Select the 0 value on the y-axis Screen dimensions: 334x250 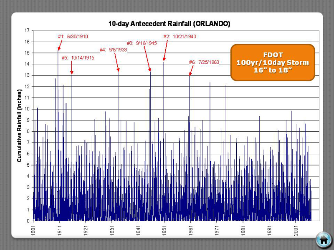(28, 221)
